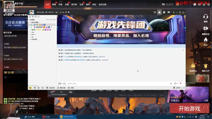
Task: Favorite the channel with star icon
Action: click(61, 12)
